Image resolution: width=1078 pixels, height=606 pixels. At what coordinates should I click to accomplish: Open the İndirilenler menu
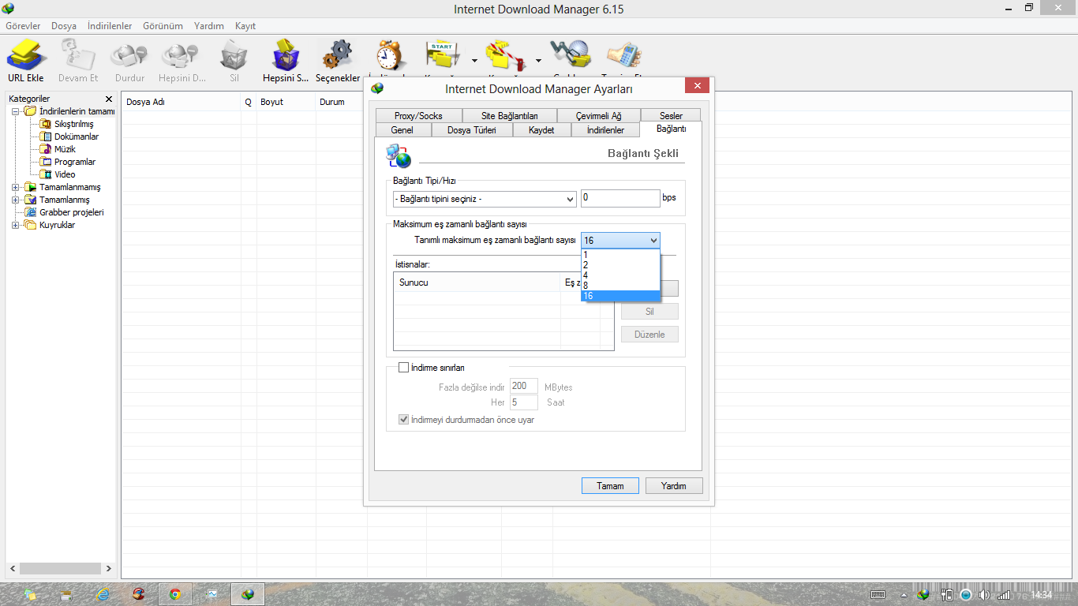(110, 26)
